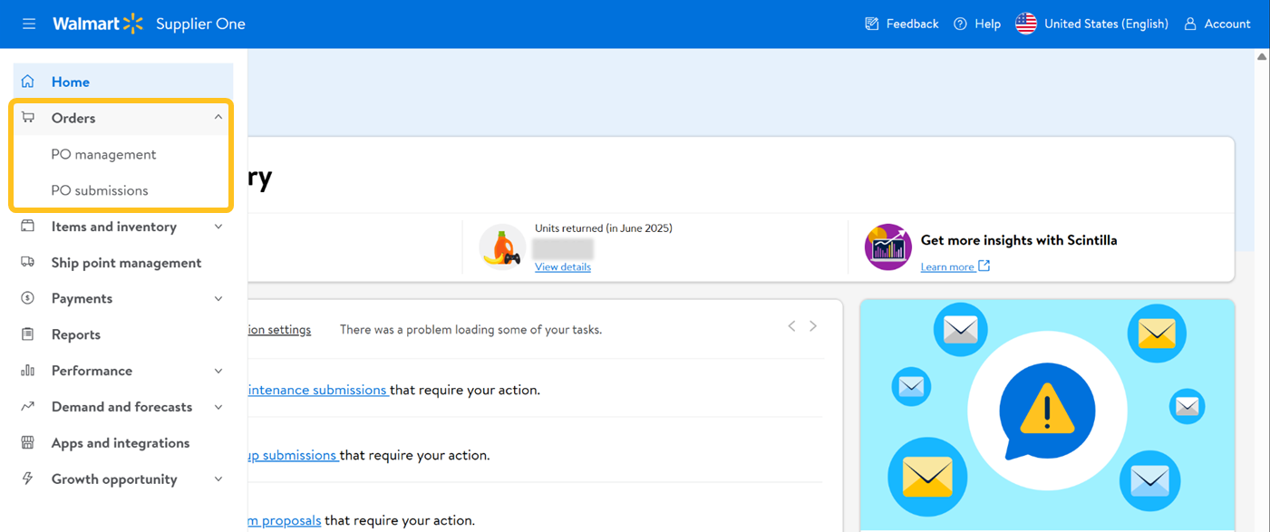Click the Orders cart icon
This screenshot has height=532, width=1270.
pyautogui.click(x=28, y=118)
